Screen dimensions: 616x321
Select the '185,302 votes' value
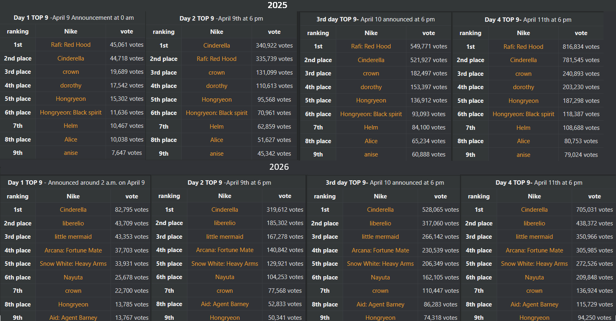tap(285, 223)
